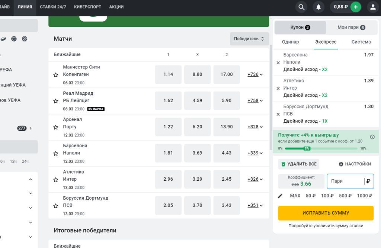381x248 pixels.
Task: Expand +339 markets for Барселона–Наполи
Action: [x=255, y=153]
